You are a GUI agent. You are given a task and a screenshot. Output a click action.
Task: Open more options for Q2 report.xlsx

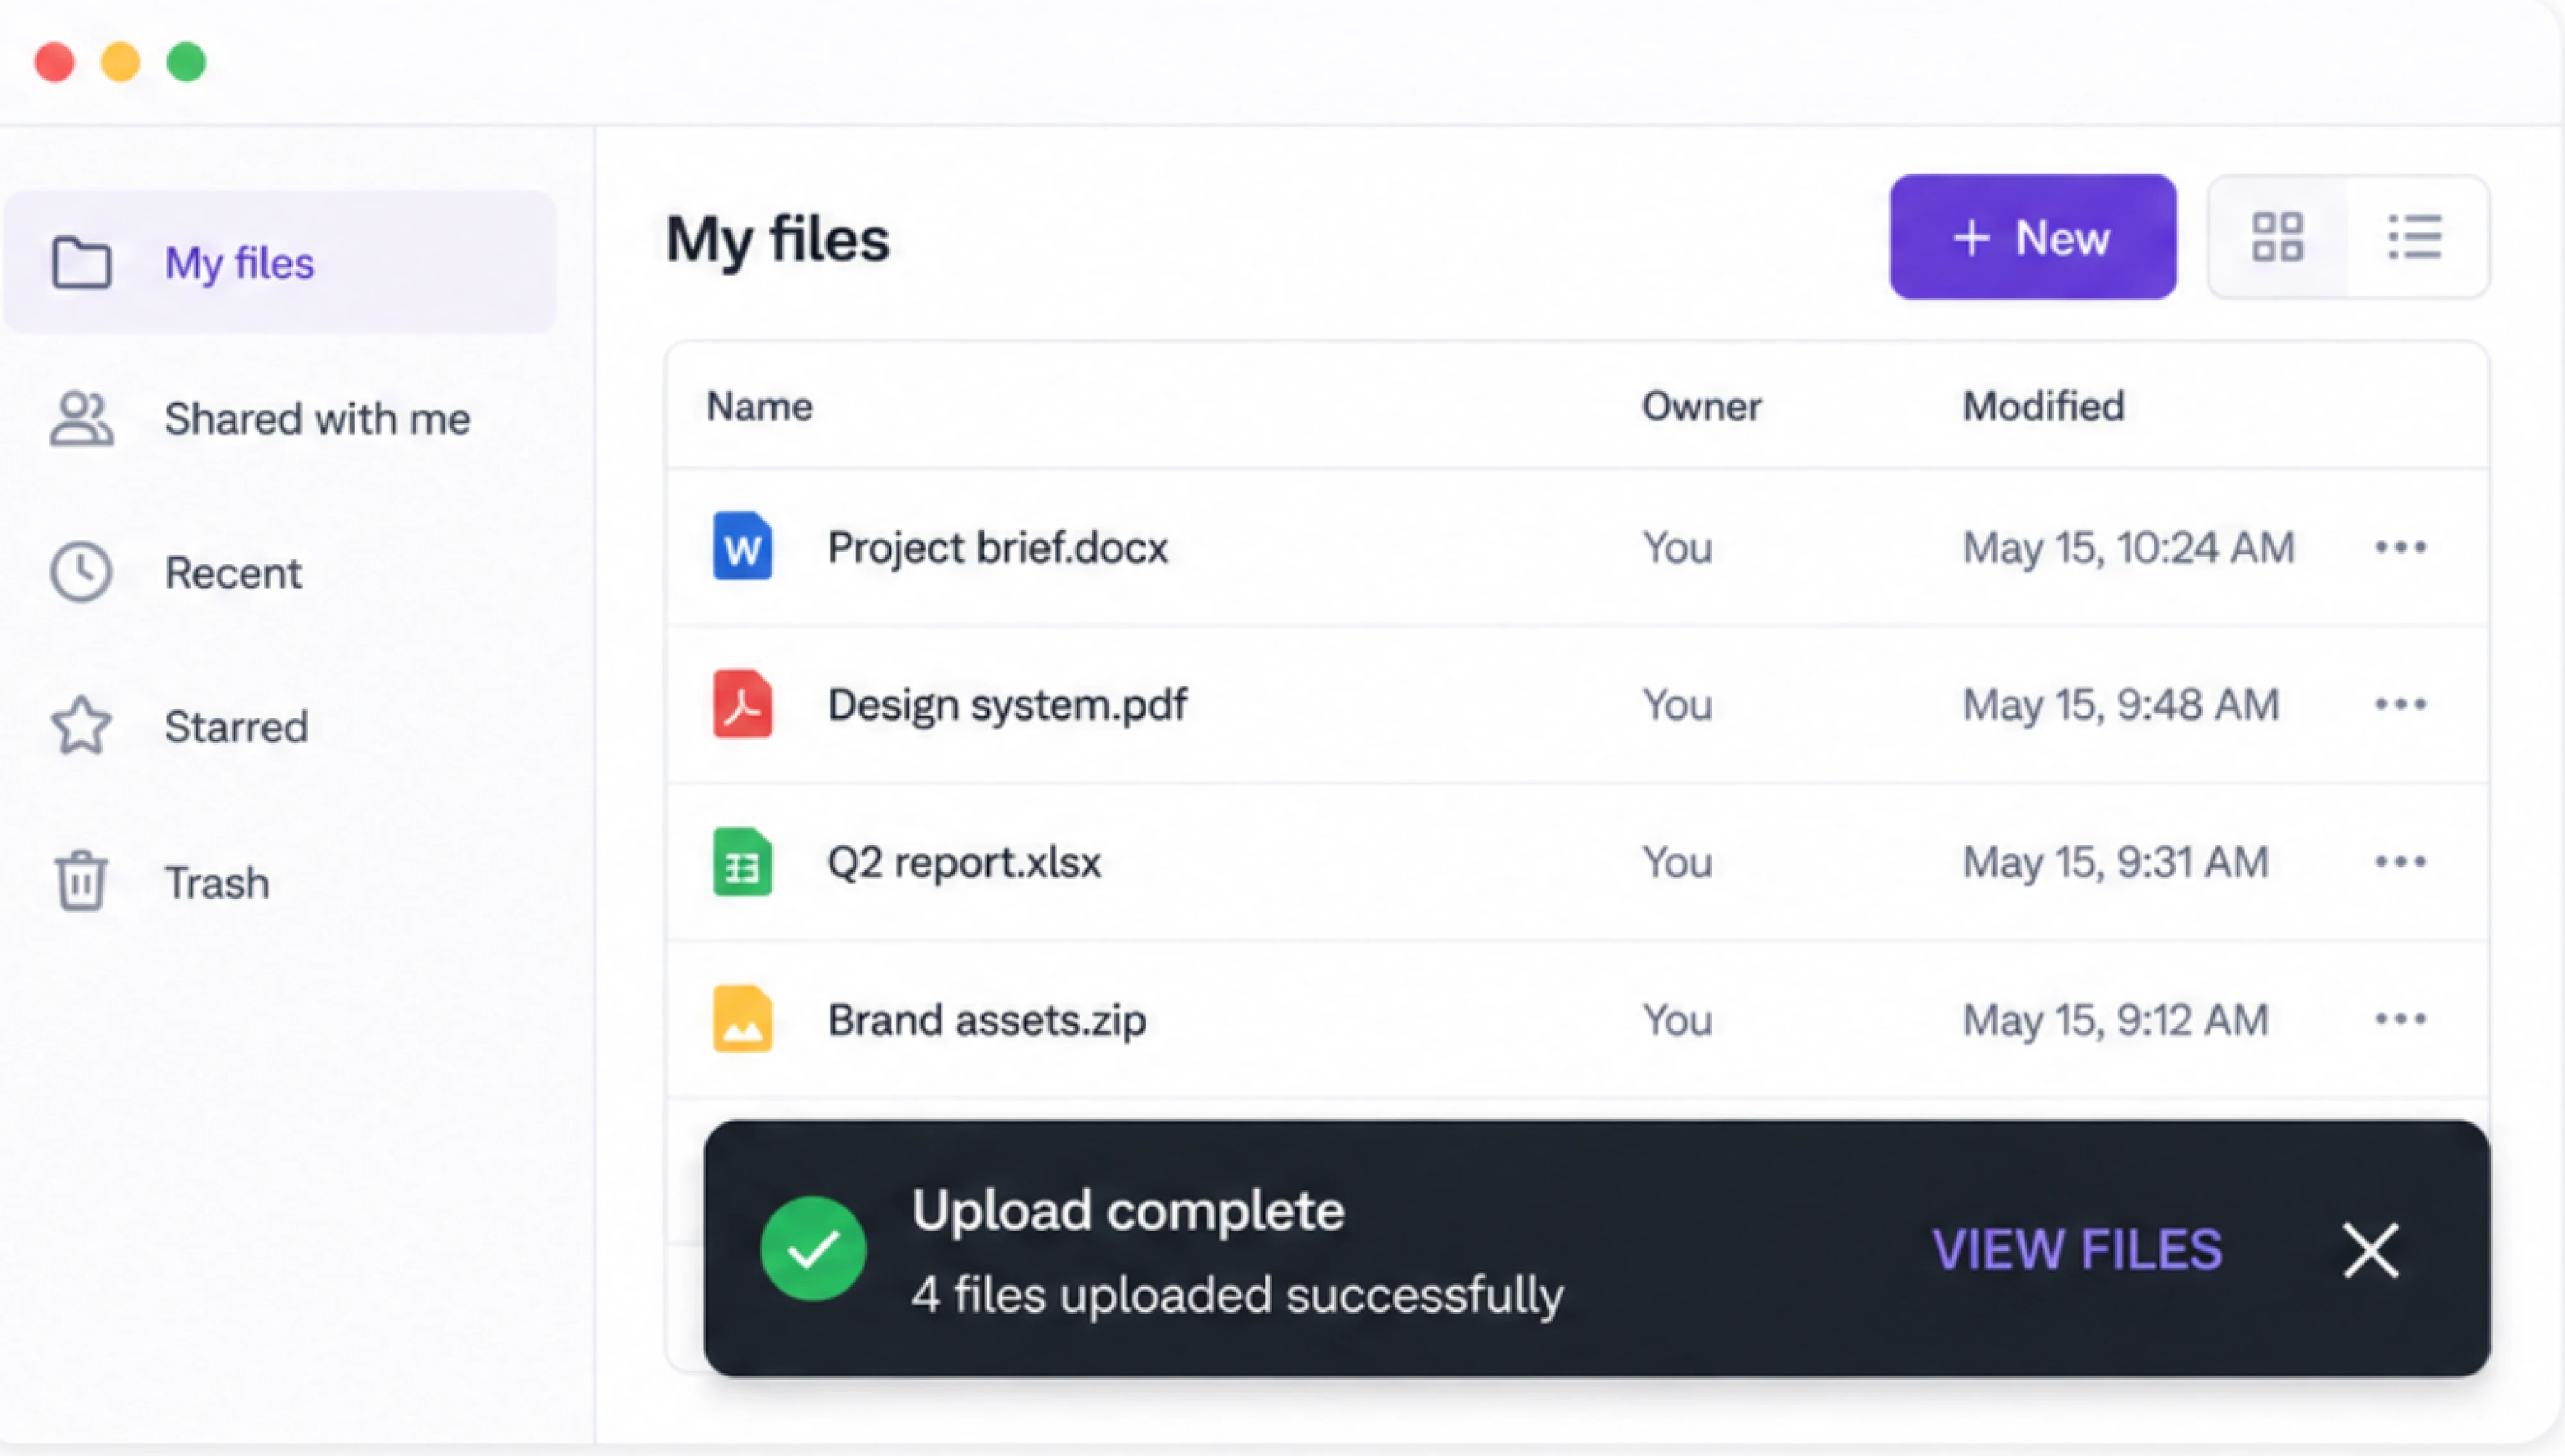[2400, 861]
